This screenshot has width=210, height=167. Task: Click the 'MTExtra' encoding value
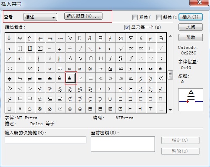[125, 118]
